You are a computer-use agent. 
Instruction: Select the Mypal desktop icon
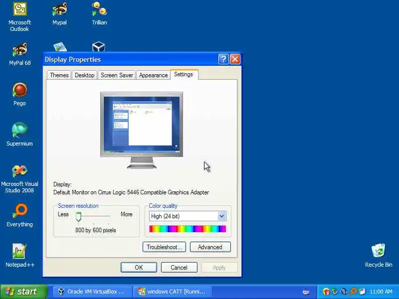click(59, 14)
